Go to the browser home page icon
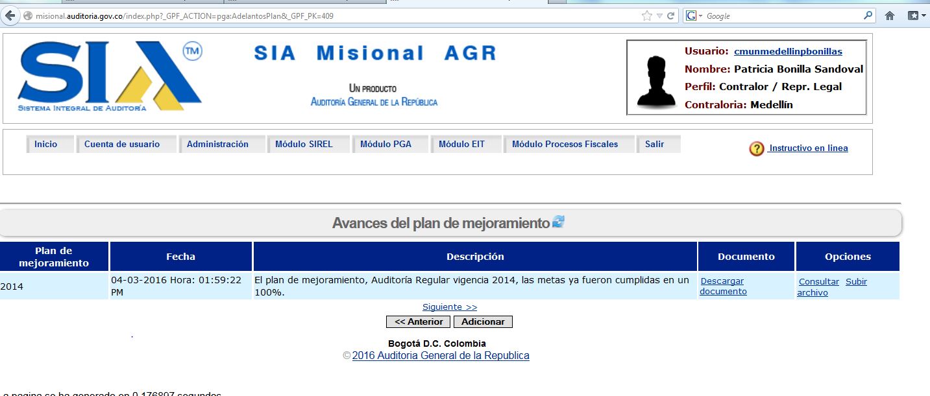The height and width of the screenshot is (396, 930). 890,16
